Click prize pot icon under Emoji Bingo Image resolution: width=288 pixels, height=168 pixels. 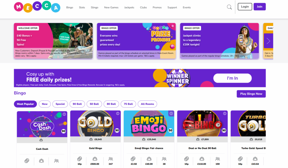click(x=149, y=159)
